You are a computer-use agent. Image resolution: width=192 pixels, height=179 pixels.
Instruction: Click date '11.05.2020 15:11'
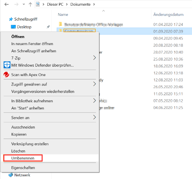168,94
